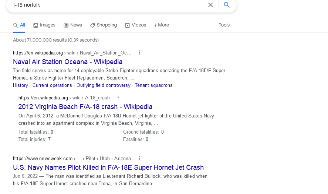328x194 pixels.
Task: Open three-dot menu beside Newsweek result
Action: [139, 158]
